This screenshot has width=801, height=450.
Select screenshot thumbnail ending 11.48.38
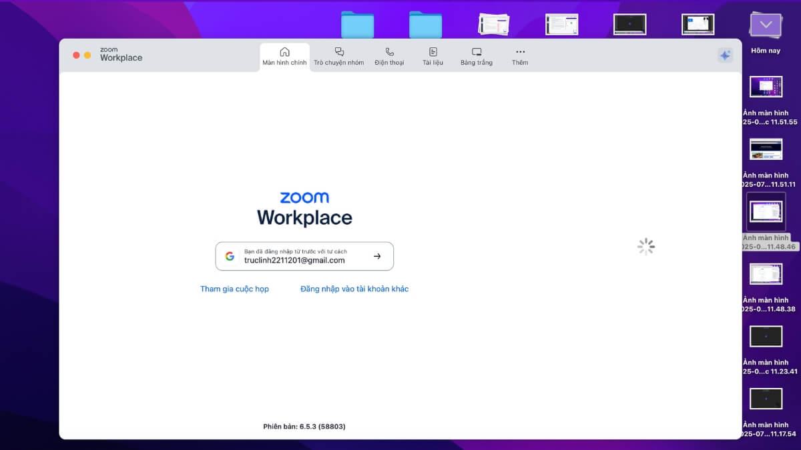(x=766, y=274)
